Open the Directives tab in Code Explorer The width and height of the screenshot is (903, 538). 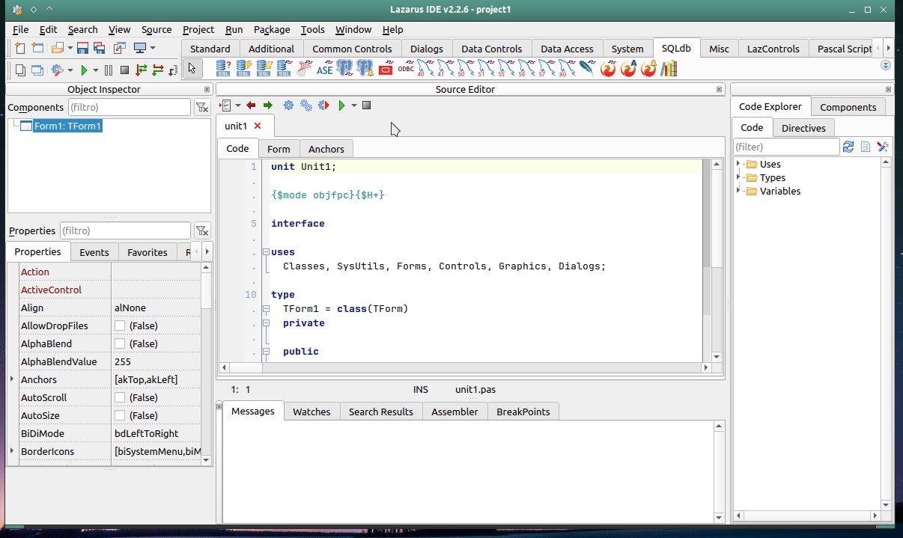click(803, 128)
